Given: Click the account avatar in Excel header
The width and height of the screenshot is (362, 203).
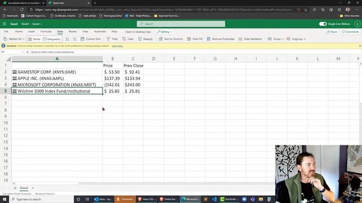Looking at the screenshot, I should coord(357,24).
